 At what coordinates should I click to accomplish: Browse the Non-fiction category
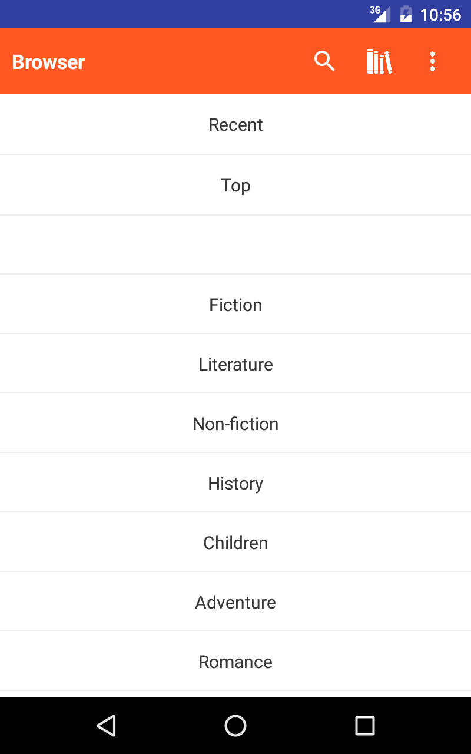(235, 424)
